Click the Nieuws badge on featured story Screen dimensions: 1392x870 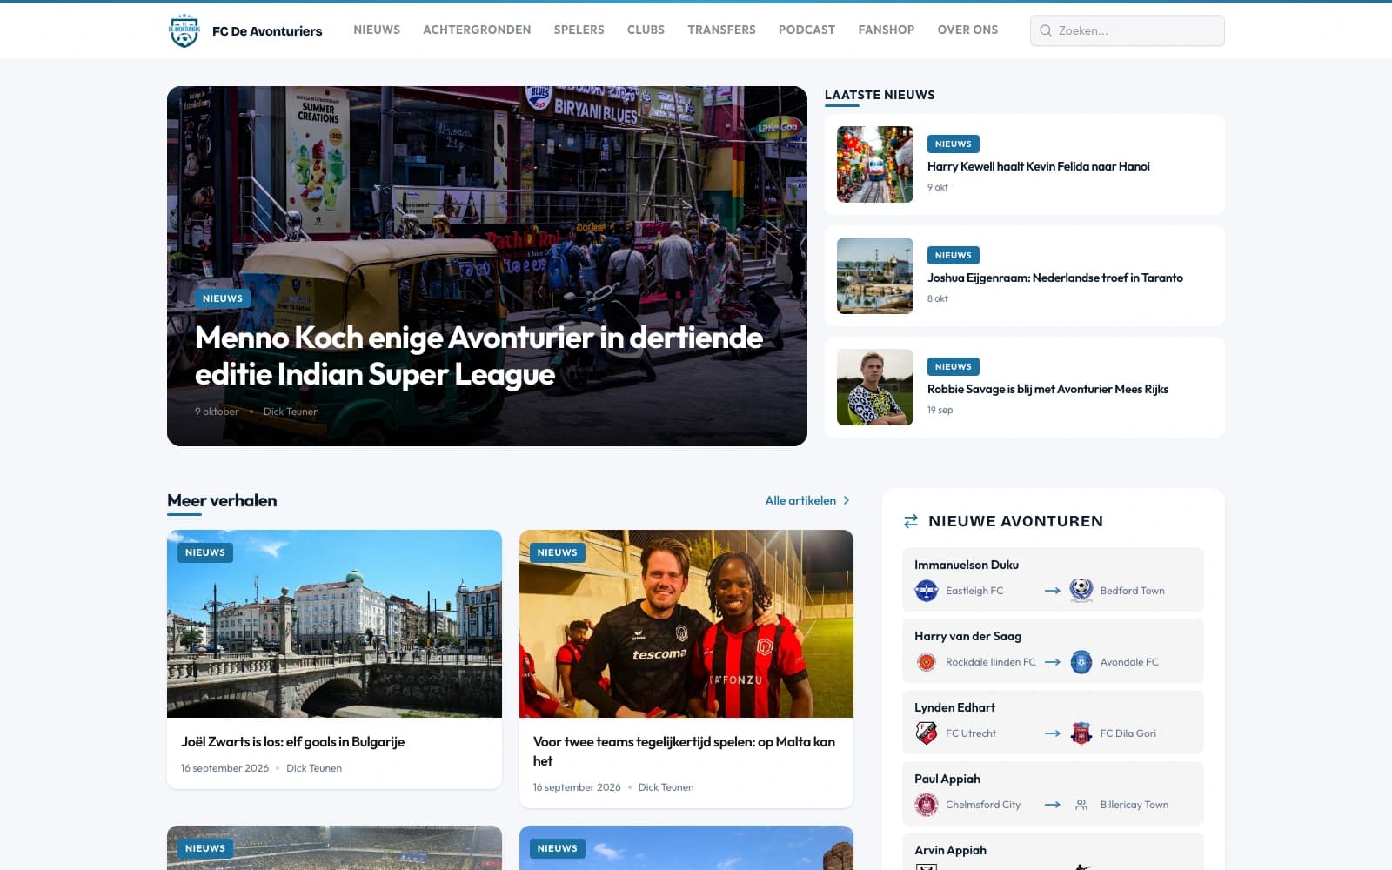coord(223,298)
